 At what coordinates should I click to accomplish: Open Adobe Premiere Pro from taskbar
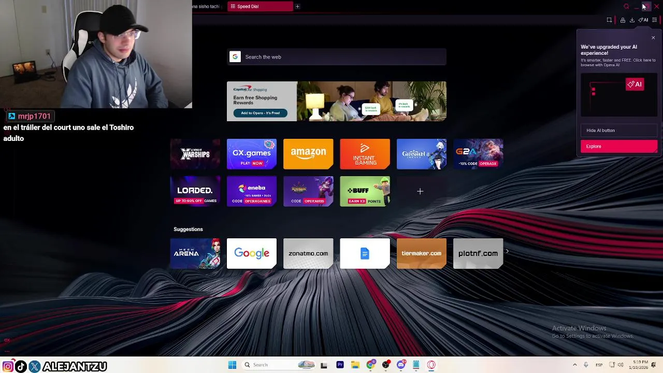340,365
